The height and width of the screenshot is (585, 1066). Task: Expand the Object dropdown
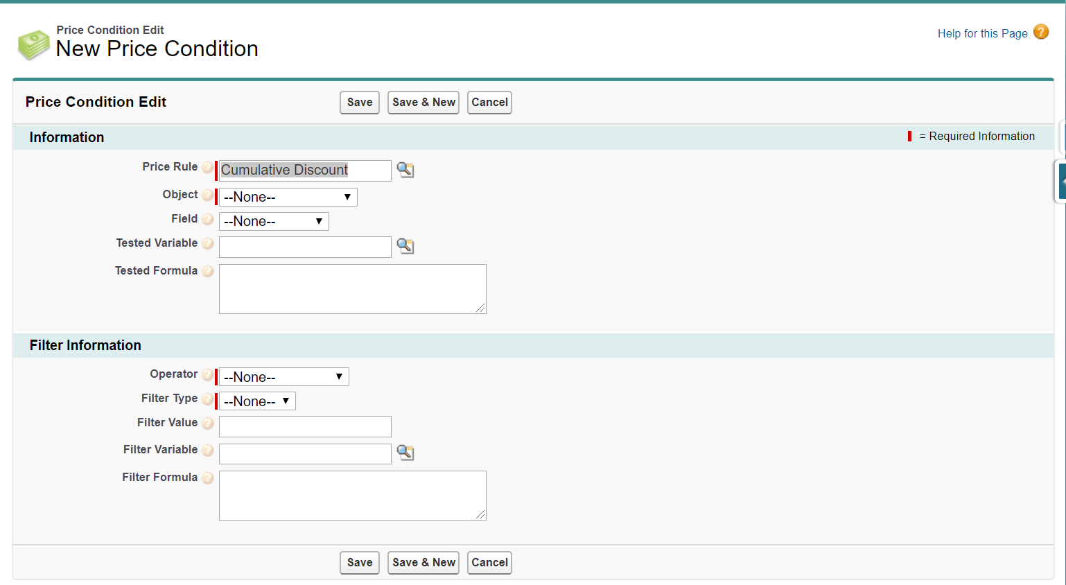(x=288, y=198)
